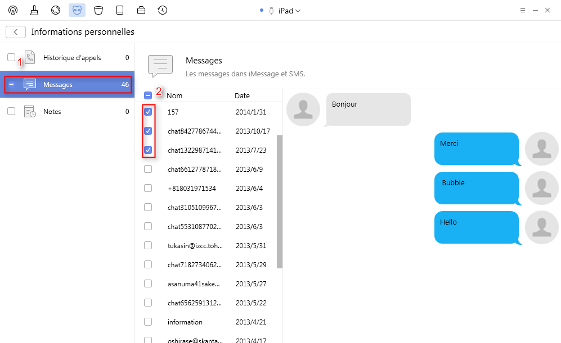This screenshot has height=343, width=561.
Task: Click the Bubble message bubble
Action: [x=477, y=188]
